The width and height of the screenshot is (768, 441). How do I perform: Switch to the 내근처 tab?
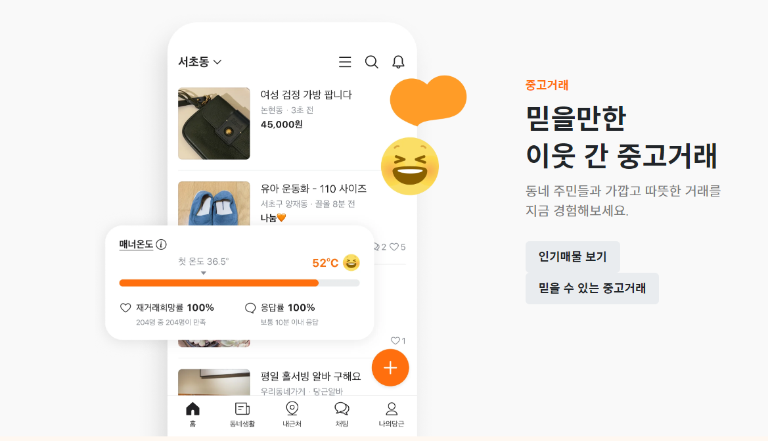coord(292,415)
